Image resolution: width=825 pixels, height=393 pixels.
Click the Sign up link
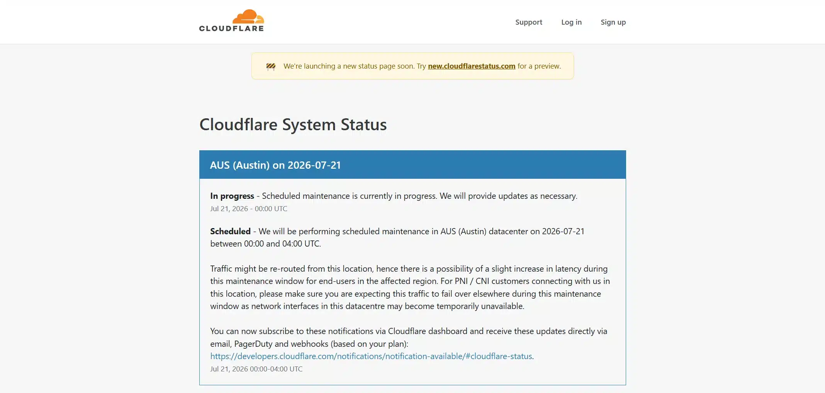pyautogui.click(x=613, y=22)
